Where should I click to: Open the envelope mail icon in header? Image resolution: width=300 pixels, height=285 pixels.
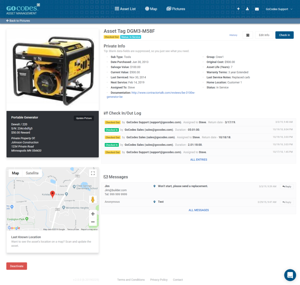257,9
